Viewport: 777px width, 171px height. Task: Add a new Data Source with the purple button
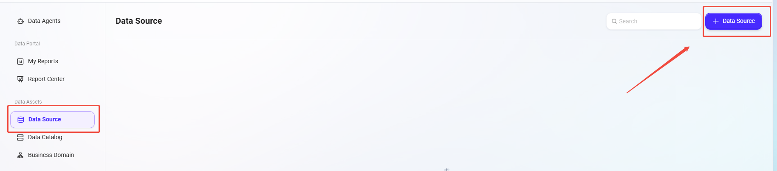734,21
